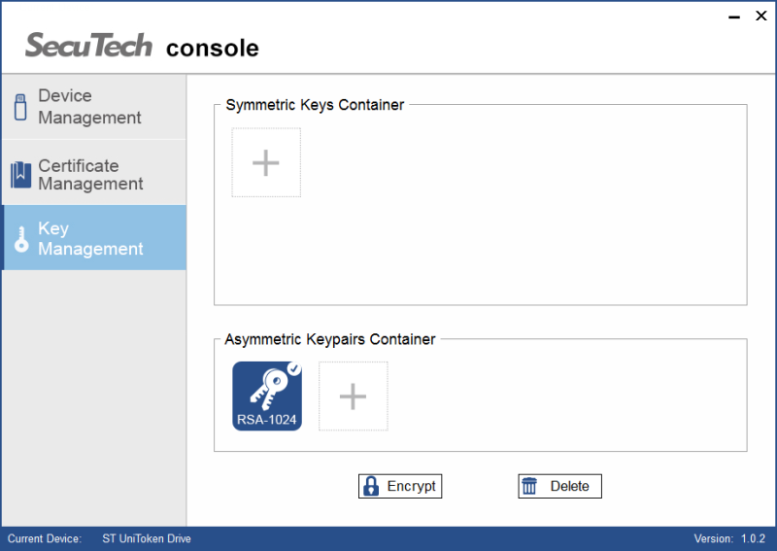The image size is (777, 551).
Task: Open the Device Management tab
Action: point(94,107)
